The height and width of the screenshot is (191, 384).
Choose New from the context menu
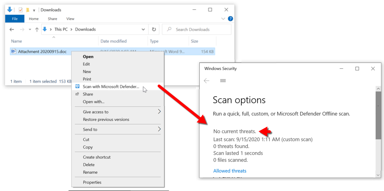[x=118, y=72]
